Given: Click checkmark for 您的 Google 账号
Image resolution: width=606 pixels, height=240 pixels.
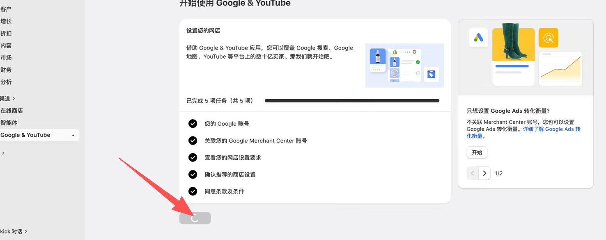Looking at the screenshot, I should [193, 124].
